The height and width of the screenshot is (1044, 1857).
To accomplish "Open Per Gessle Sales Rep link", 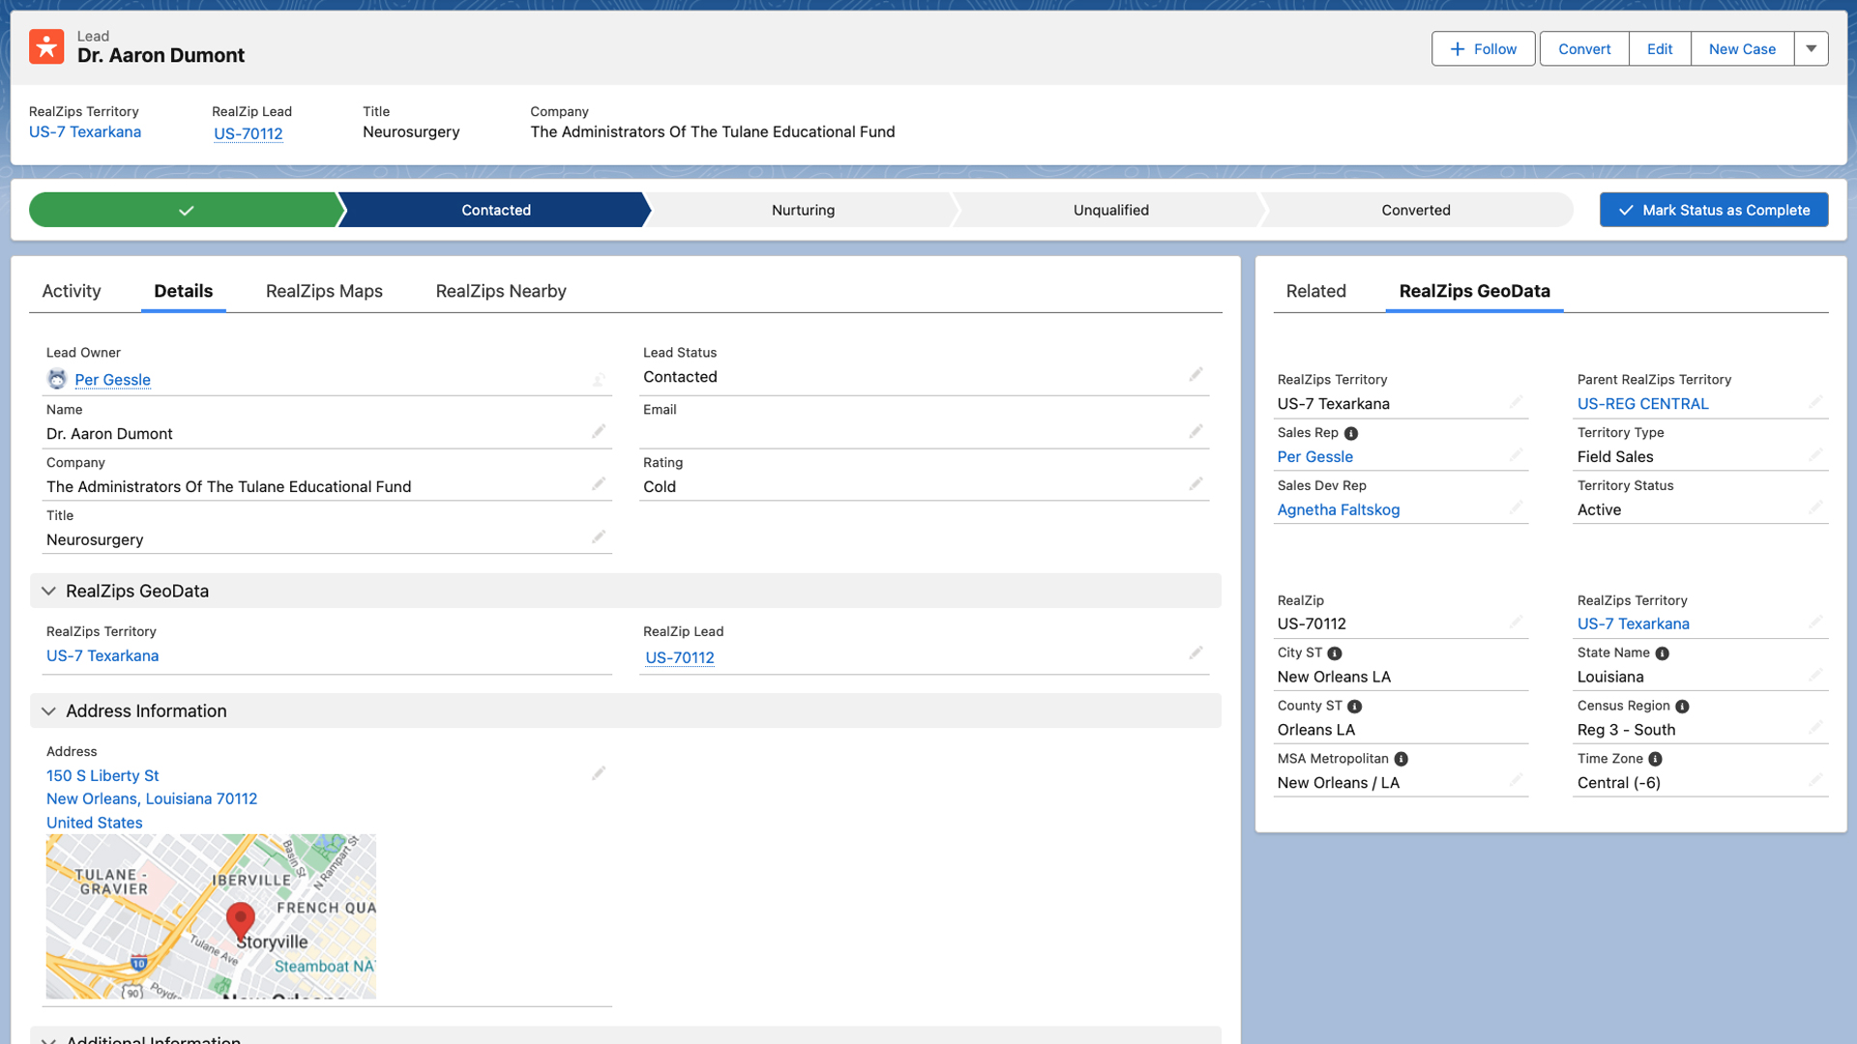I will point(1315,456).
